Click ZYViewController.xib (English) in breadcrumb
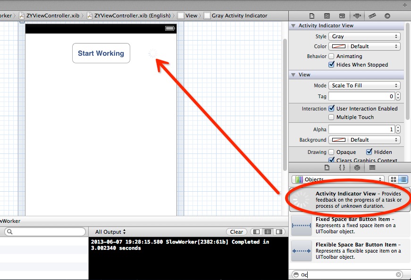 coord(132,16)
